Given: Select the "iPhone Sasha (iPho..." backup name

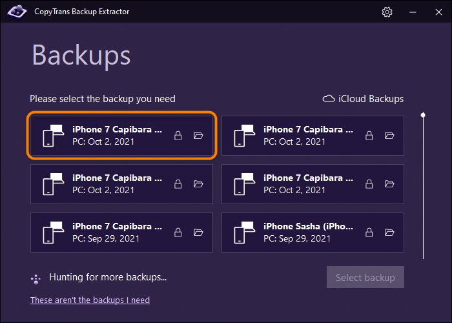Looking at the screenshot, I should click(x=308, y=226).
